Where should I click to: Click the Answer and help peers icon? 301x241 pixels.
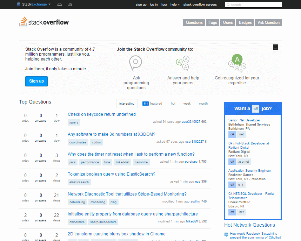pos(183,63)
